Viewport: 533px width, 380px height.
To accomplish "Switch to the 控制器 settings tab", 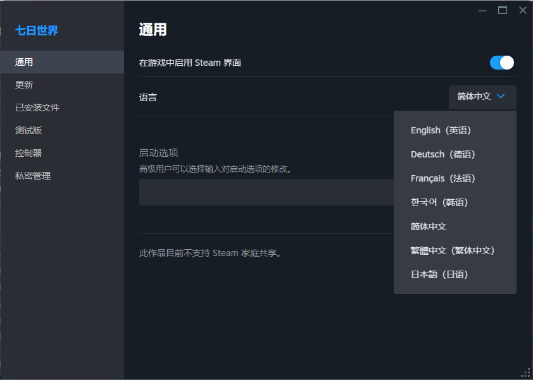I will point(62,153).
